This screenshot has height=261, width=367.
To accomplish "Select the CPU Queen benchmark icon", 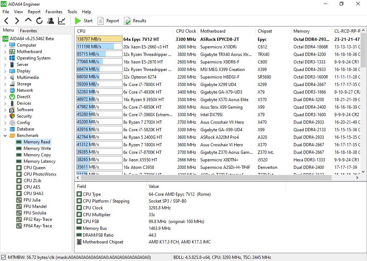I will pos(19,168).
